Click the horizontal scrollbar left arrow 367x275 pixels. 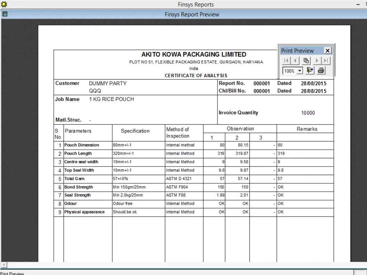[x=4, y=265]
